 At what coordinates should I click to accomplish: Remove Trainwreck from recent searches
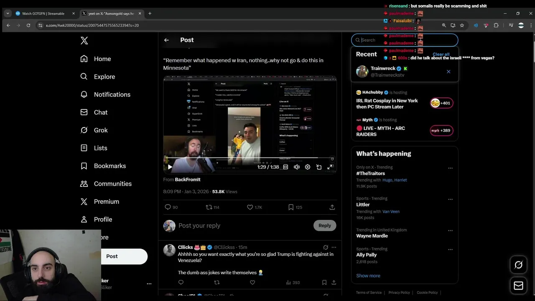pos(448,71)
